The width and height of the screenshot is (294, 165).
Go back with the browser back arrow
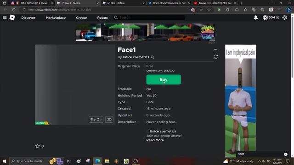pyautogui.click(x=5, y=10)
